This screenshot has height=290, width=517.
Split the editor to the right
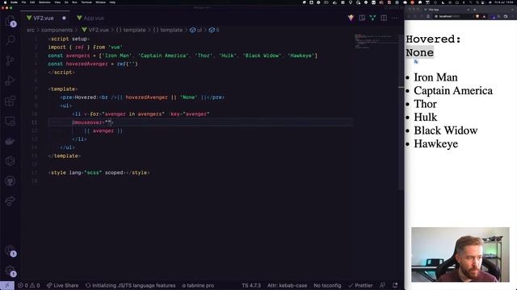[384, 18]
